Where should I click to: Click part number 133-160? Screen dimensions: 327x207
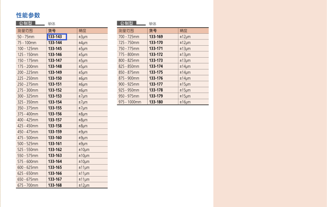pyautogui.click(x=55, y=138)
